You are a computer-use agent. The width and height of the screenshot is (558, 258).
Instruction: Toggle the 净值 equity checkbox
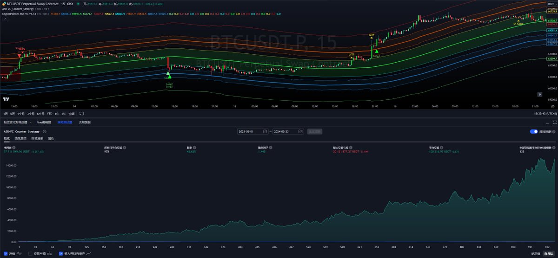[x=6, y=254]
